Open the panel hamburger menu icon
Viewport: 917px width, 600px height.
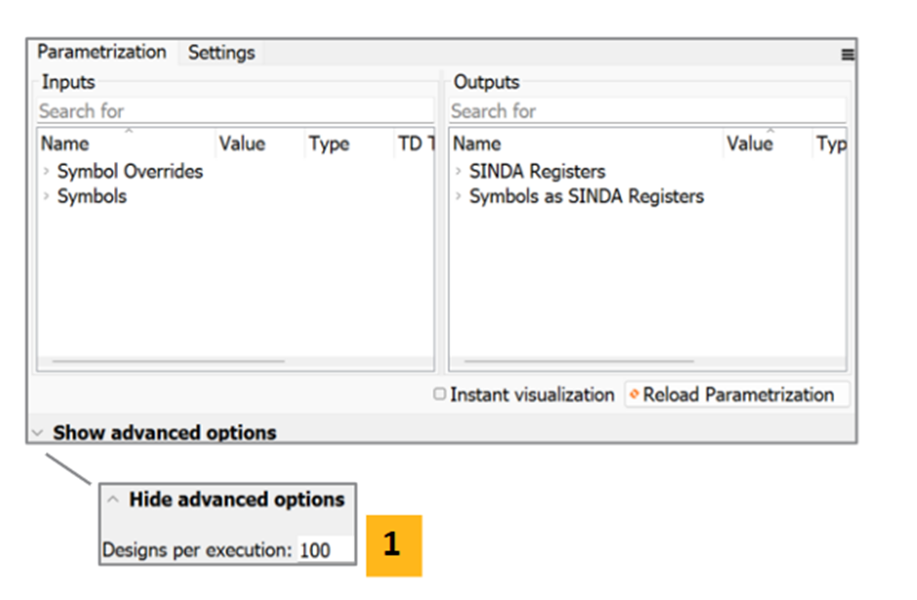pos(847,55)
